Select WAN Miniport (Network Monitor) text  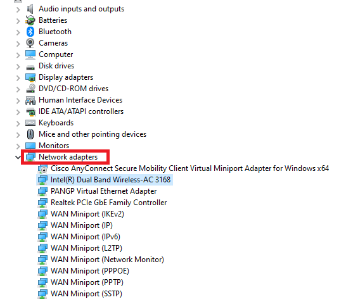[107, 260]
